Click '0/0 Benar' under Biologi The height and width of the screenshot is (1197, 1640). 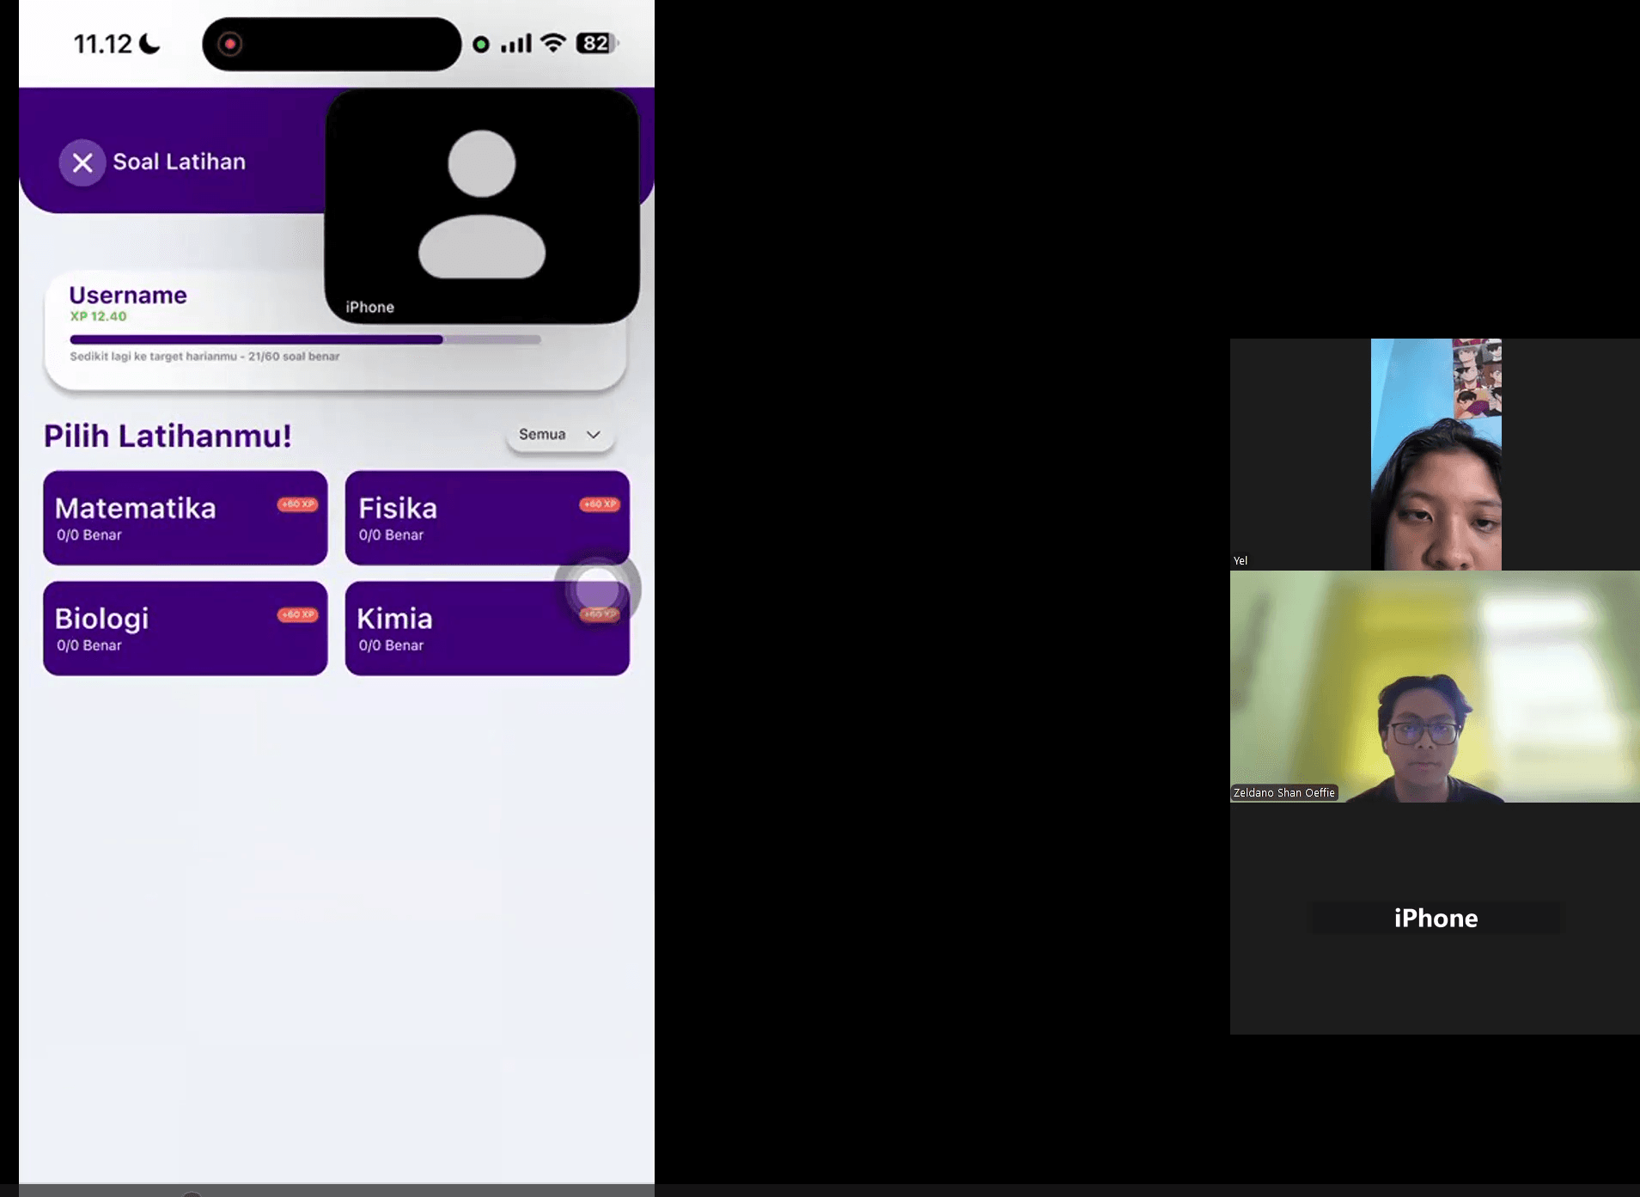[89, 645]
